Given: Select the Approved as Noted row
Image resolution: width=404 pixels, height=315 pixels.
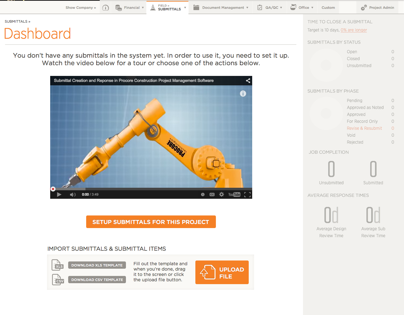Looking at the screenshot, I should [x=370, y=107].
